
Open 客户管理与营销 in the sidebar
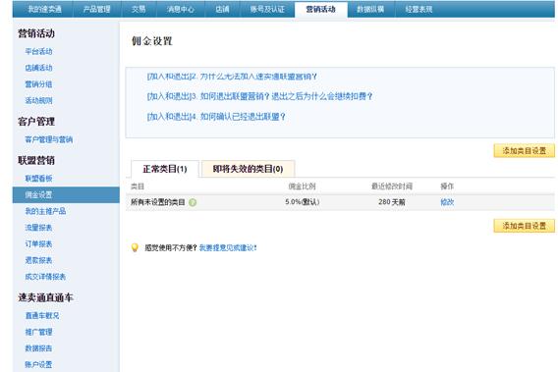tap(49, 139)
